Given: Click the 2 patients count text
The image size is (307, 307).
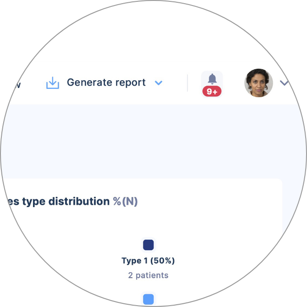Looking at the screenshot, I should (148, 275).
